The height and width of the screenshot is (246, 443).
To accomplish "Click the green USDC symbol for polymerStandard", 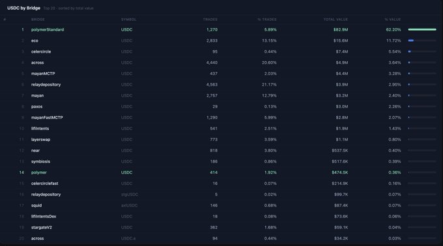I will (x=126, y=30).
